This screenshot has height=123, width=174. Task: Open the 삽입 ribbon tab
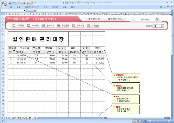tap(18, 7)
